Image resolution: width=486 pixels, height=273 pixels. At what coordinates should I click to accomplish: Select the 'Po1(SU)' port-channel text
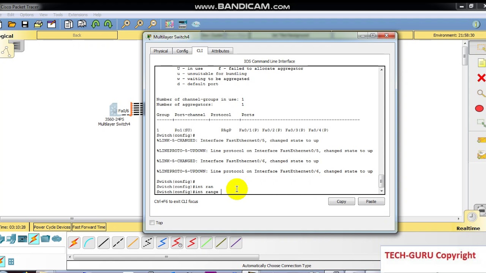[183, 130]
